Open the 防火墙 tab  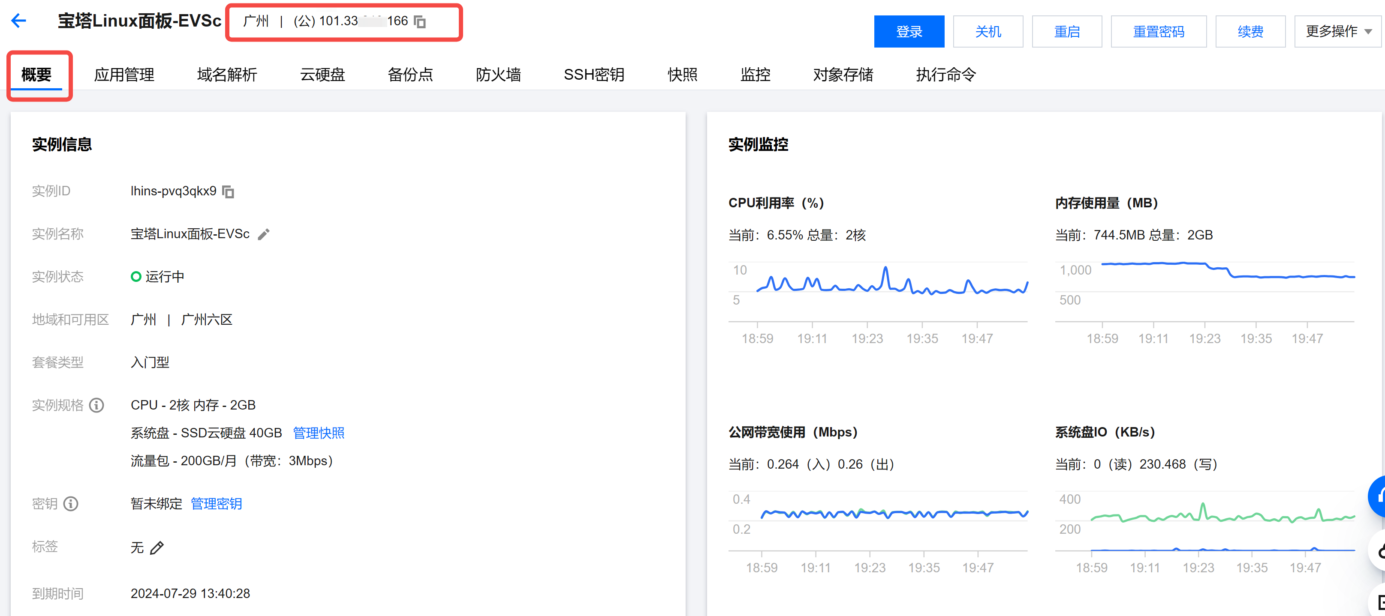pyautogui.click(x=498, y=75)
